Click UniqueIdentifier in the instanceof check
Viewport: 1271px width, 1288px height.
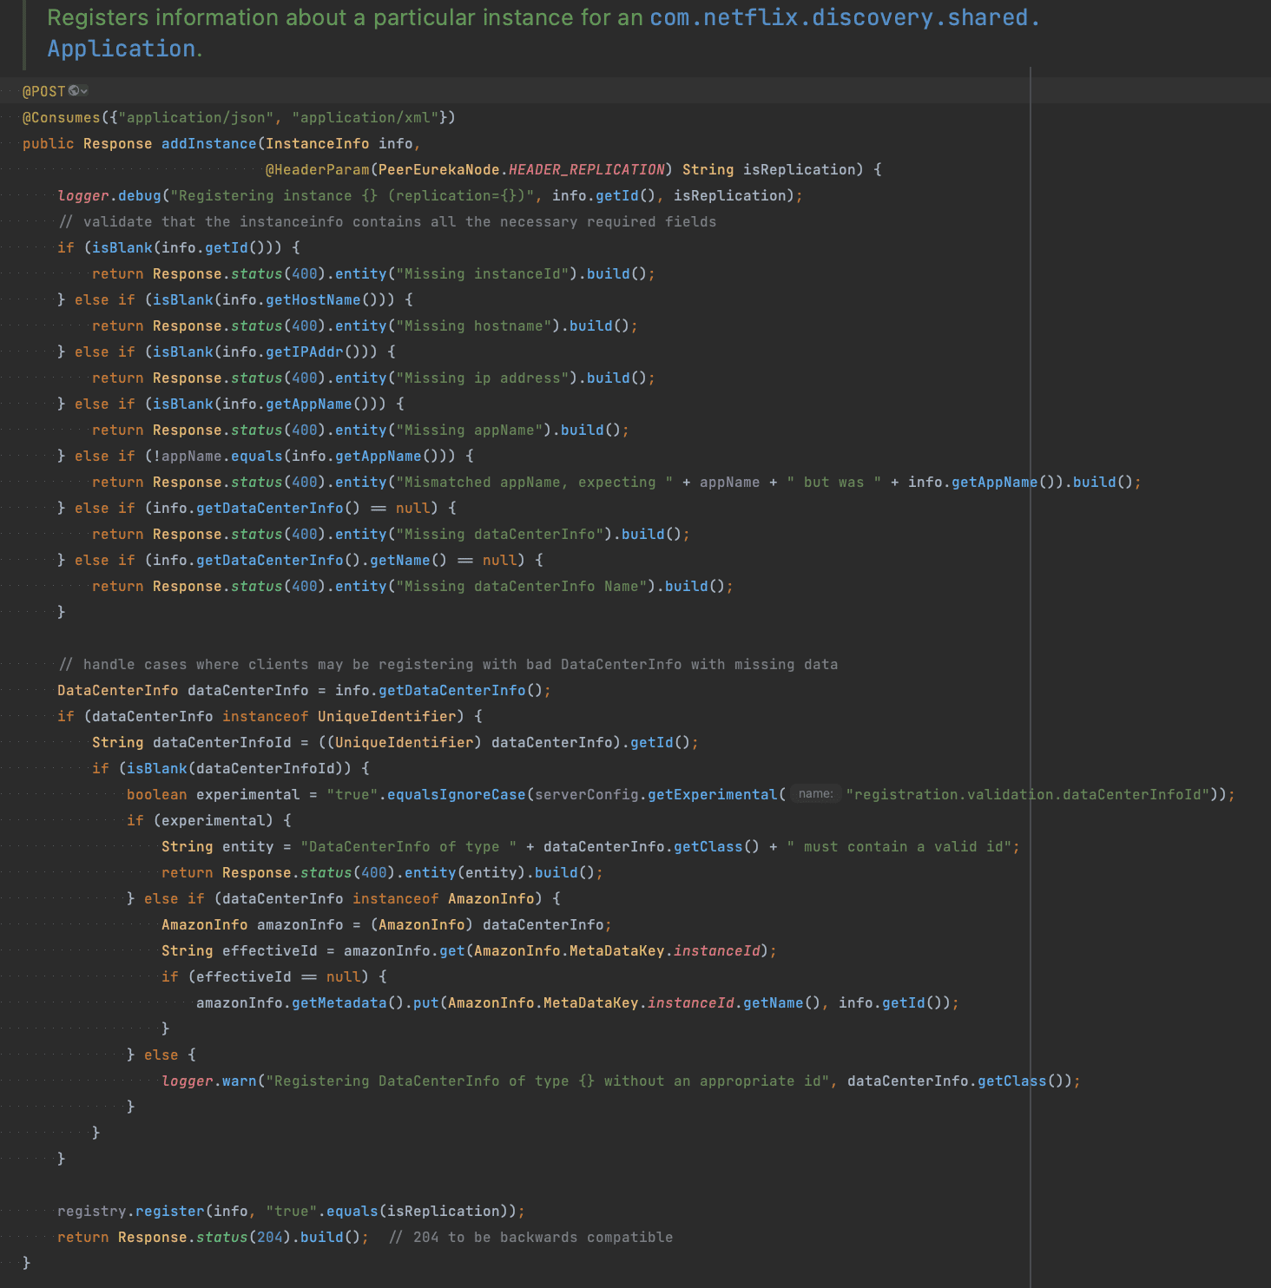[x=387, y=716]
